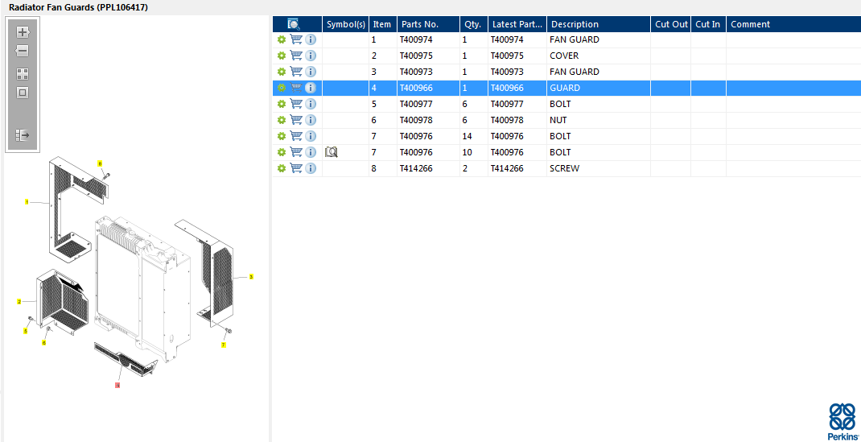Click parts number T400975
Screen dimensions: 861x442
click(416, 56)
